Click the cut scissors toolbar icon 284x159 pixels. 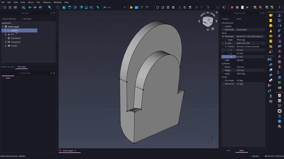click(179, 8)
